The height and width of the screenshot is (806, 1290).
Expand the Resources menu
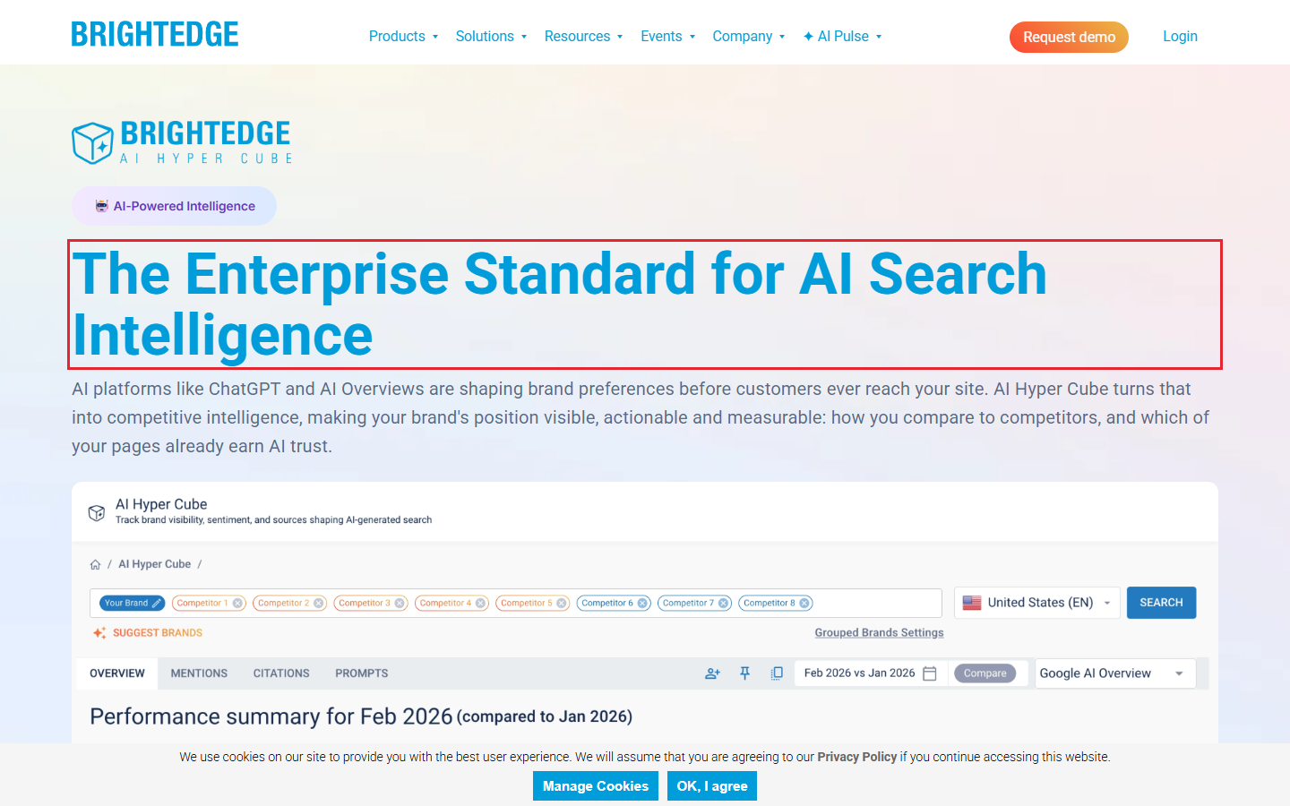coord(583,37)
